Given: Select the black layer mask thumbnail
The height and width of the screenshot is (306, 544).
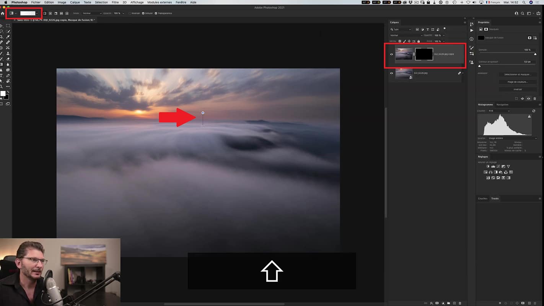Looking at the screenshot, I should tap(424, 54).
